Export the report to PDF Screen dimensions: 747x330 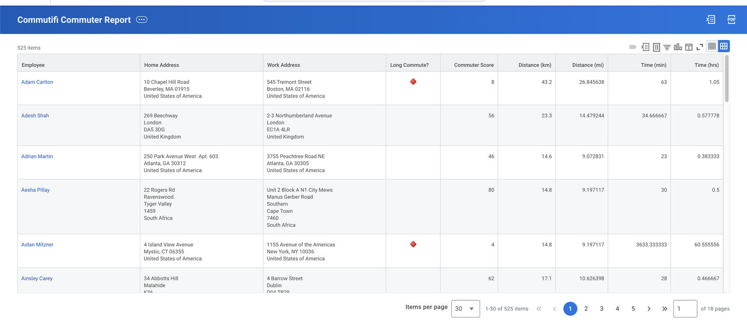pos(731,19)
